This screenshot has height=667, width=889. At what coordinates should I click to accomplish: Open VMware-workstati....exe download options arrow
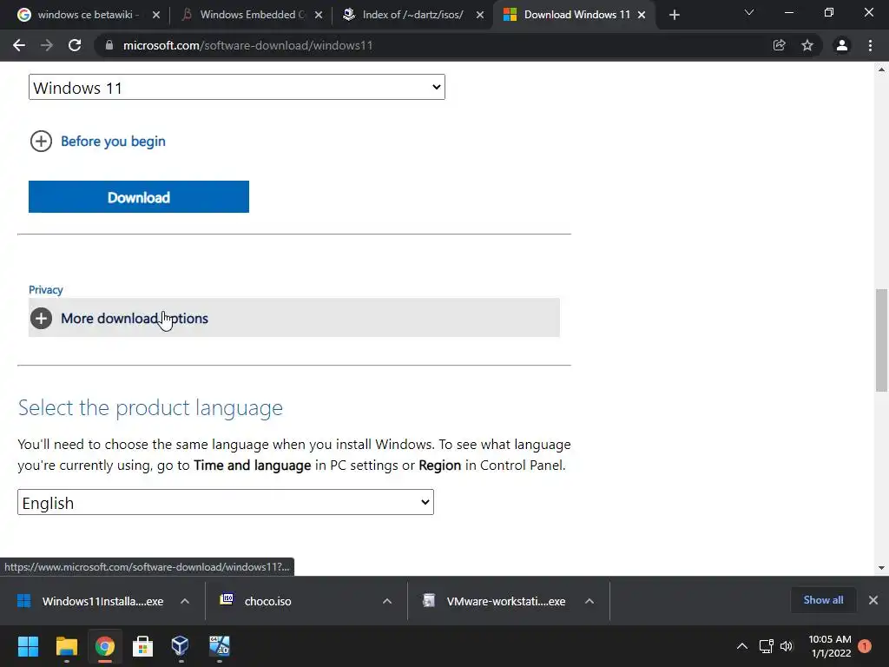589,601
